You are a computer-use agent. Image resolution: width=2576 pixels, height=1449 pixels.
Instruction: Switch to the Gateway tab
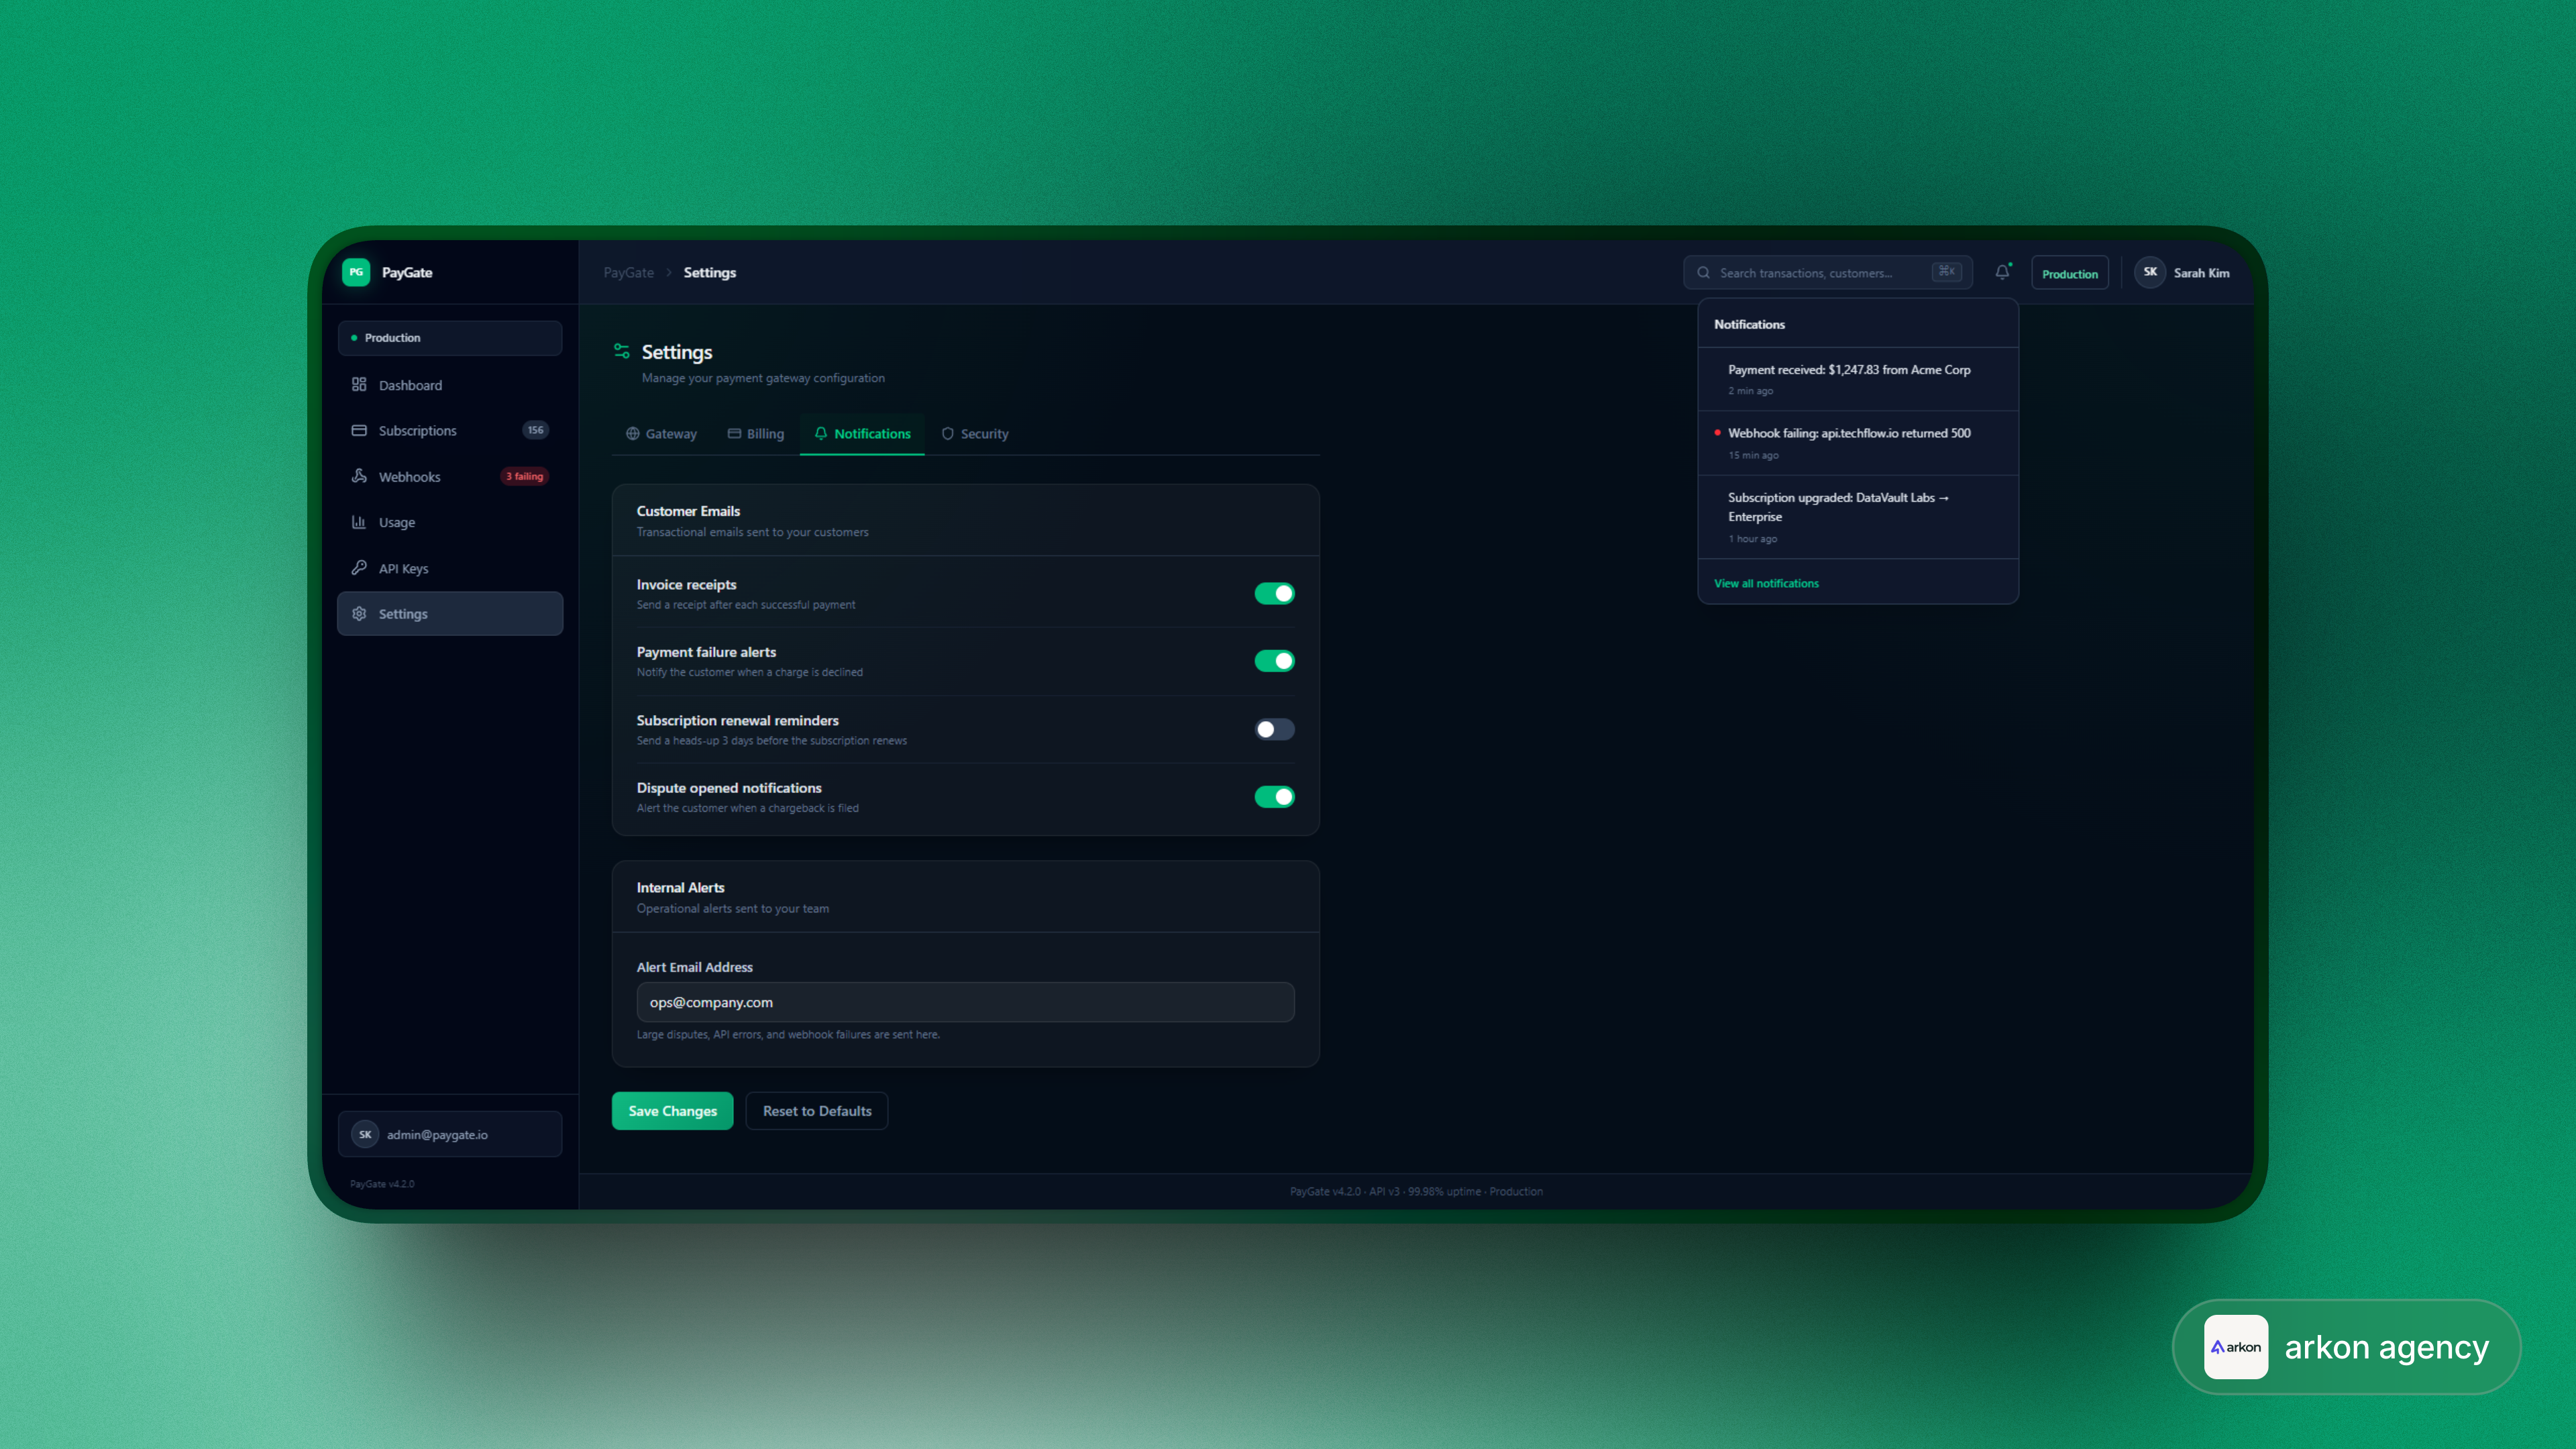click(661, 434)
